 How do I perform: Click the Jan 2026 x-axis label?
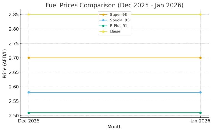point(200,121)
